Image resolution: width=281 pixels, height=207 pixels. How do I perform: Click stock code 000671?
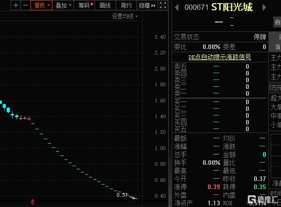click(x=196, y=8)
